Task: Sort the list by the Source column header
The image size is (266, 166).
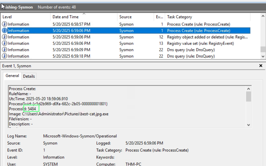Action: click(125, 17)
